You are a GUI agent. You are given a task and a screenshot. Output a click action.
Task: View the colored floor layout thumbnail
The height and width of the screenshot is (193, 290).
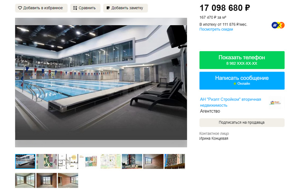coord(89,161)
